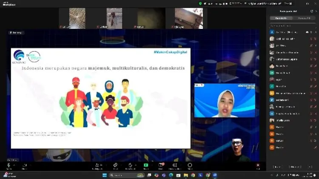Viewport: 319px width, 179px height.
Task: Open the Windows Start menu
Action: tap(105, 175)
